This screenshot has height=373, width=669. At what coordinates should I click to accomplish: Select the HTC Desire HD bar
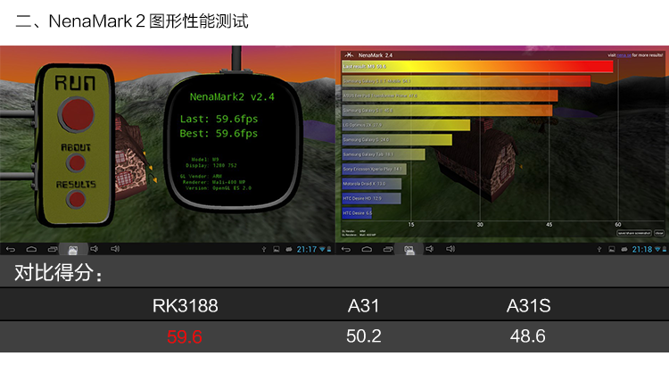[371, 198]
